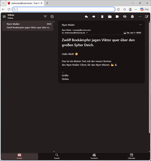
Task: Click the signature name Stefan
Action: pos(65,79)
